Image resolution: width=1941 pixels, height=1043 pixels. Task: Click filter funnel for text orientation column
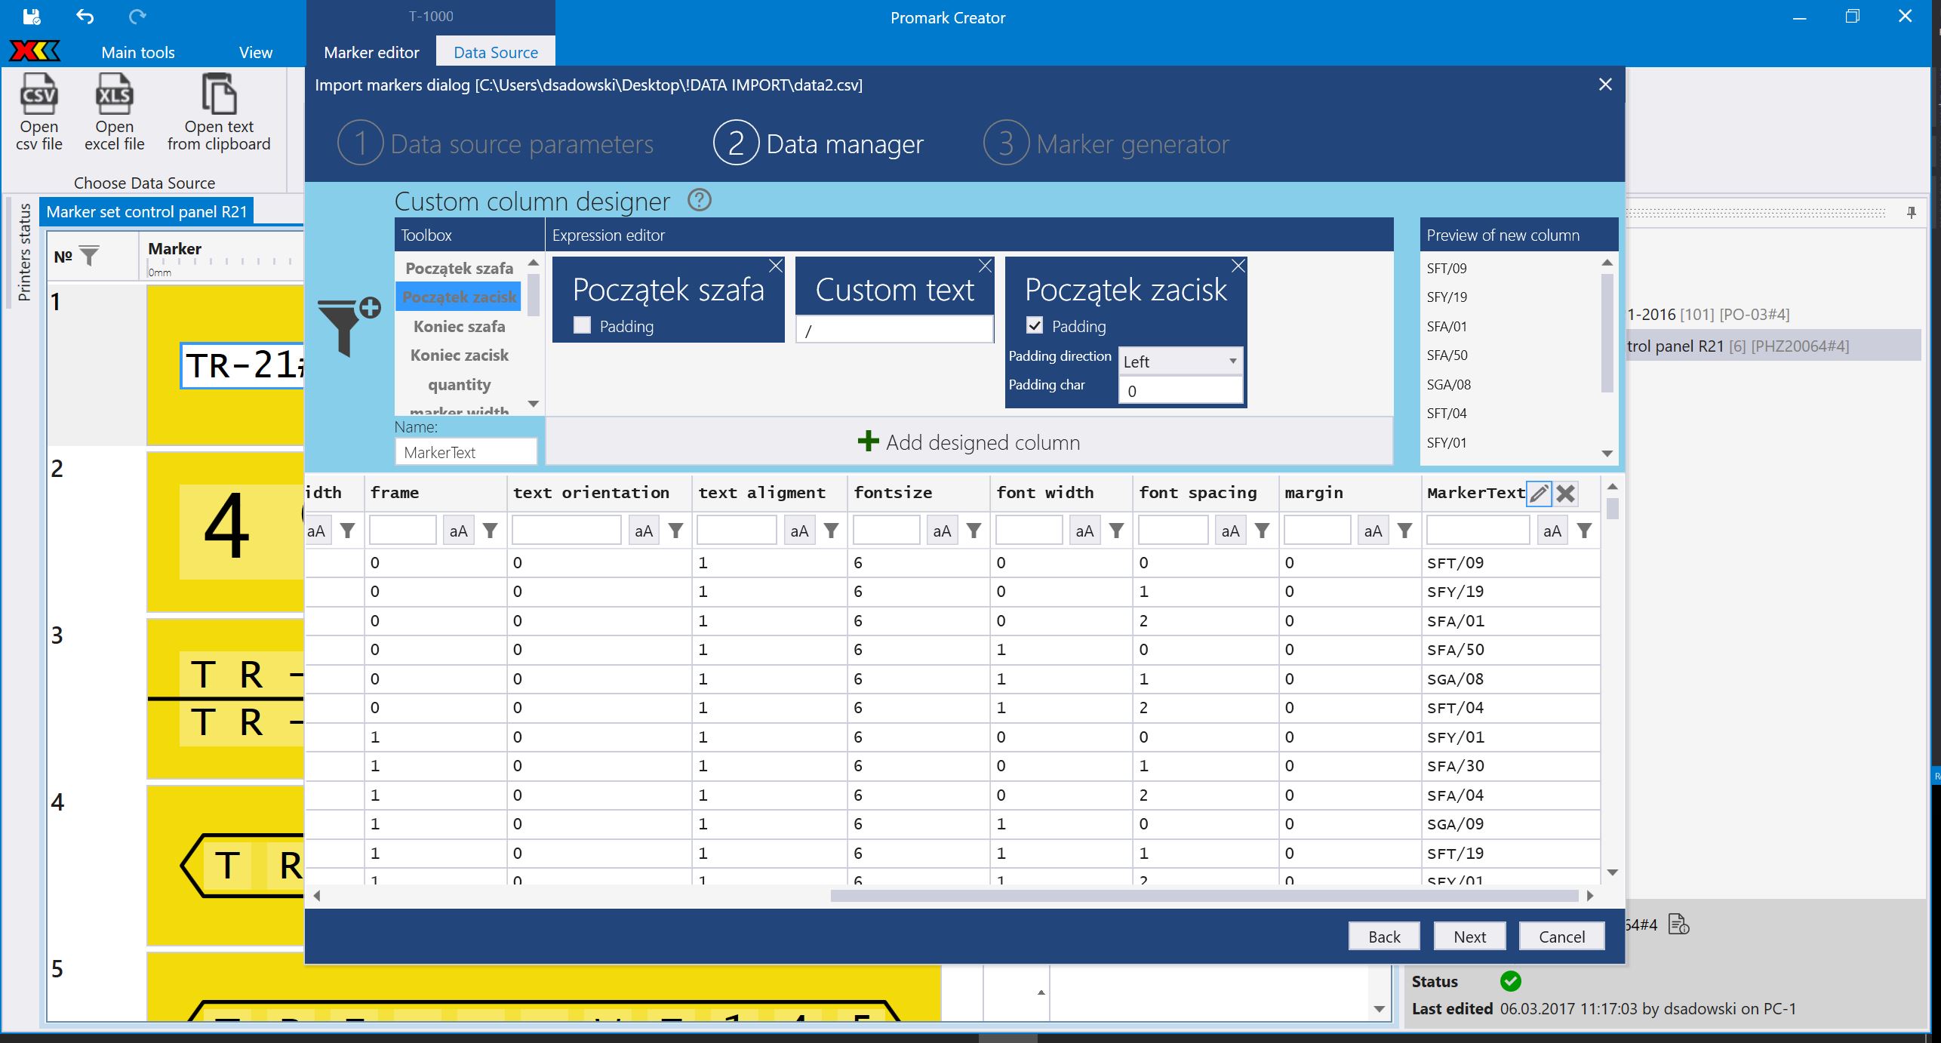coord(676,531)
